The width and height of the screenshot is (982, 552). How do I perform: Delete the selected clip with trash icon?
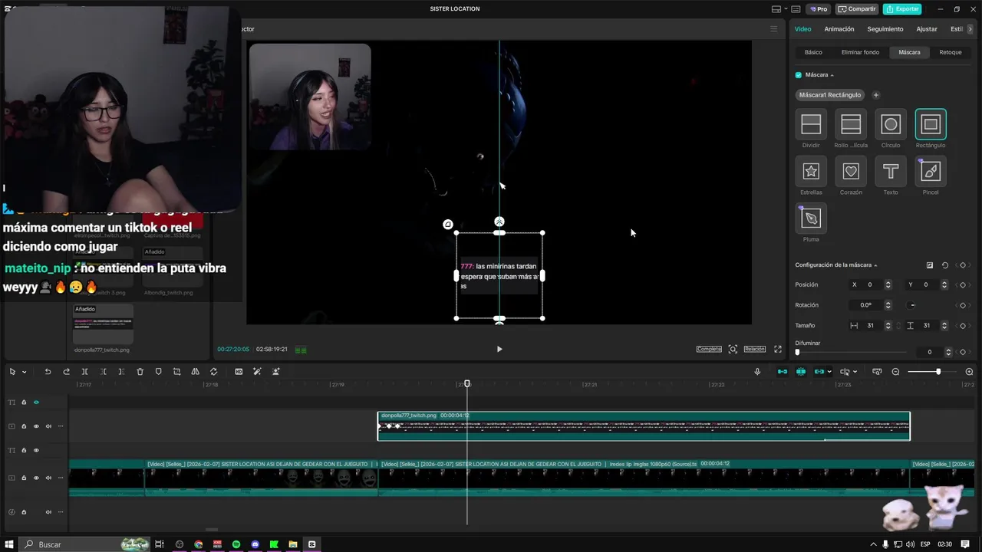(140, 372)
